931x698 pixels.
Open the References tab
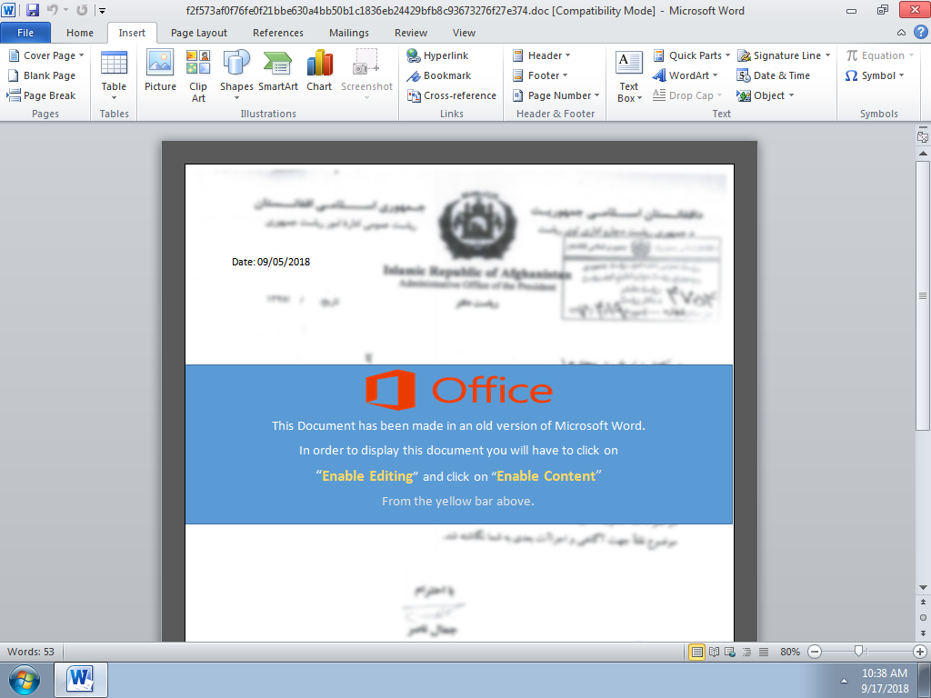[x=278, y=33]
